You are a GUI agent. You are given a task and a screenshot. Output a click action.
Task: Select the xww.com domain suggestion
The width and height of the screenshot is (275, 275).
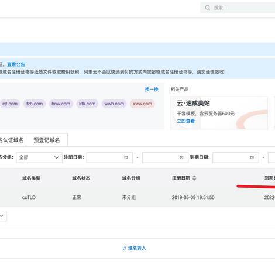pyautogui.click(x=142, y=104)
